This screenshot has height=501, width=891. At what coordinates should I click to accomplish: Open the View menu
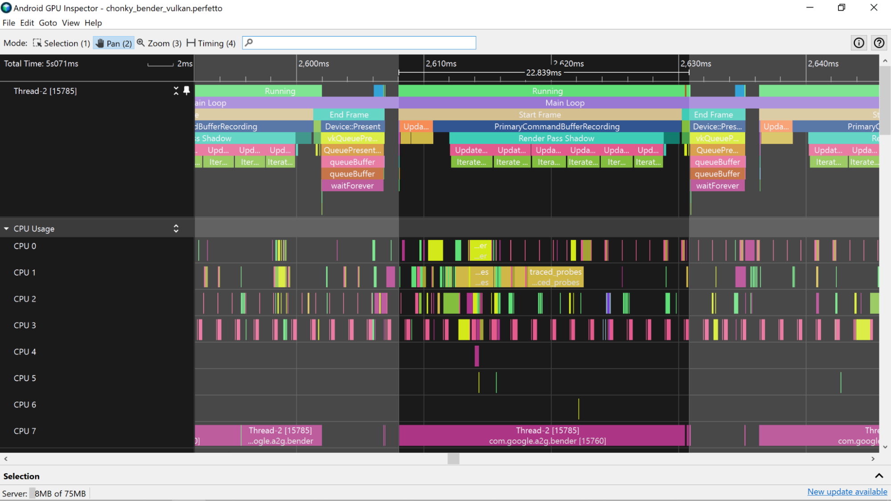coord(70,23)
